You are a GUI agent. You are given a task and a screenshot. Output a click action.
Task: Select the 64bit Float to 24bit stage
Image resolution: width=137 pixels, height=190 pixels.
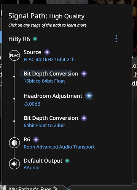(x=45, y=125)
